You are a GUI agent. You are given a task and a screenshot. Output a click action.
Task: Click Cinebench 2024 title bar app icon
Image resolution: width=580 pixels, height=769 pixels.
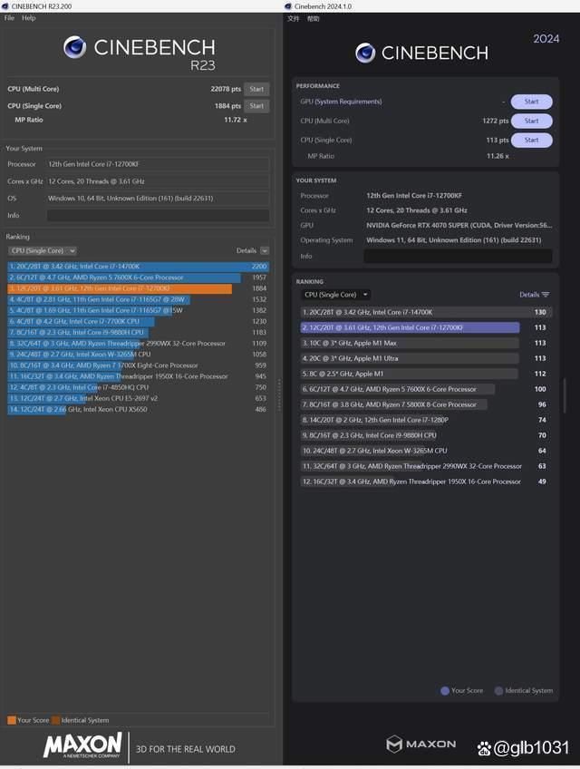coord(288,6)
